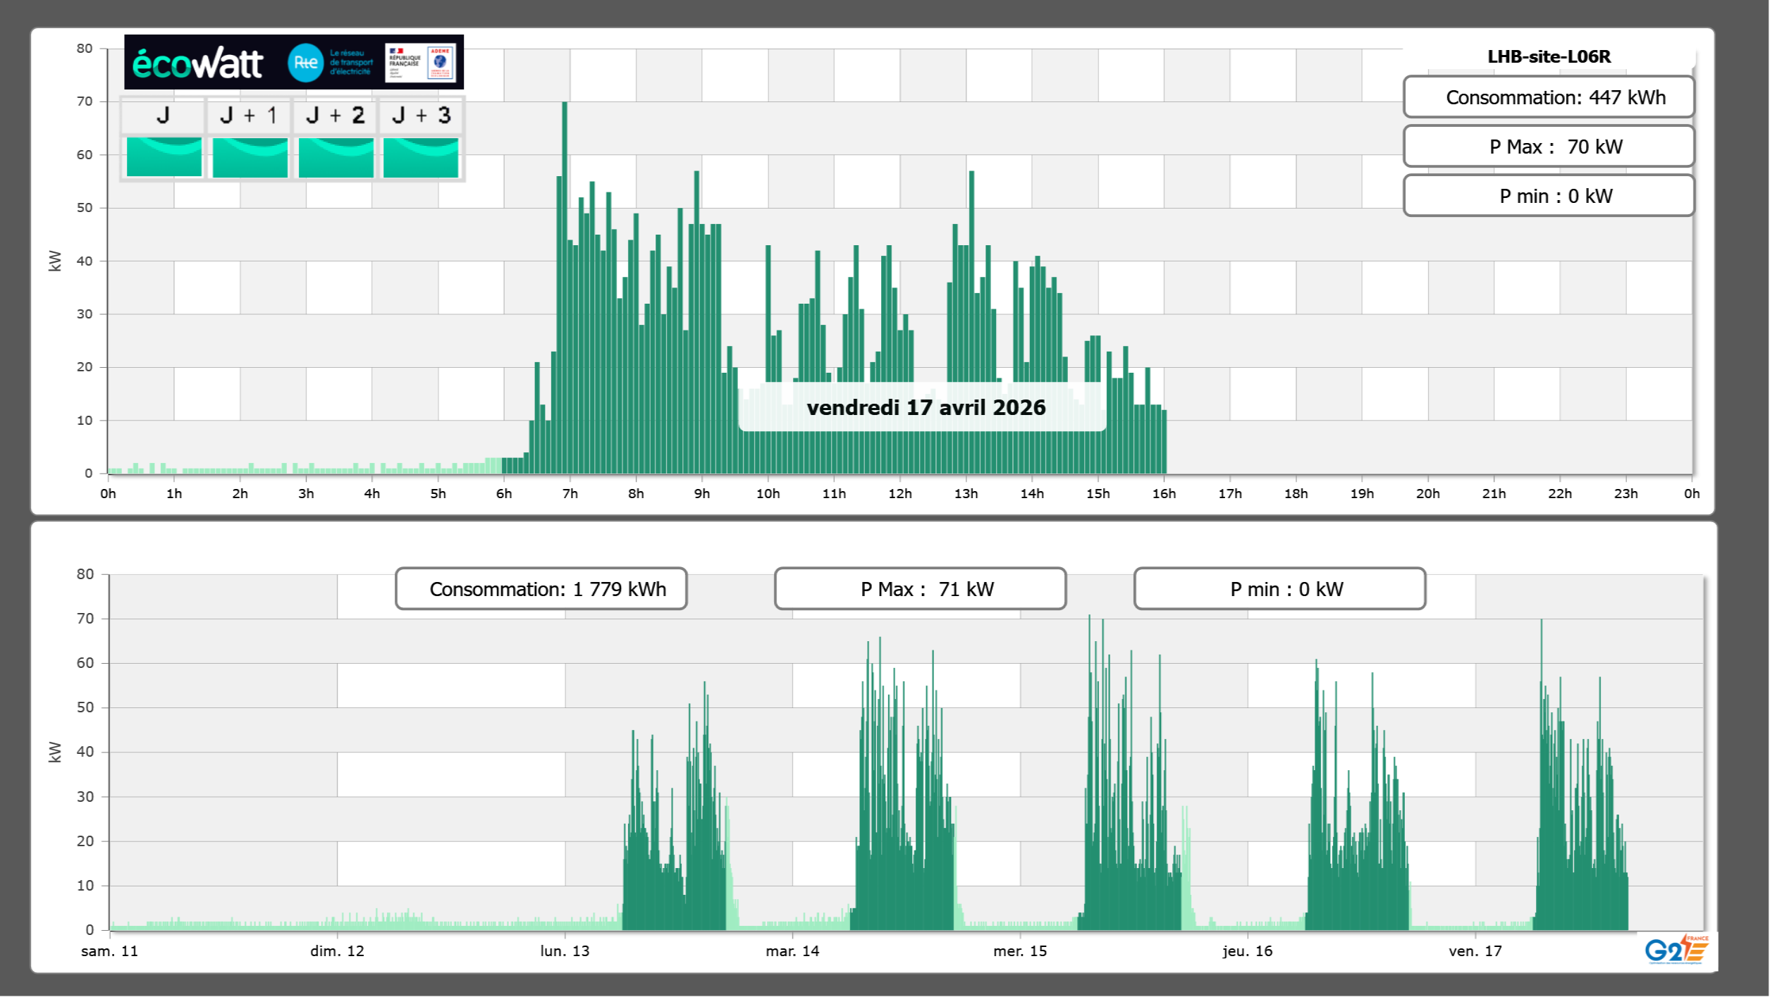Select the J + 1 header label

pos(249,116)
